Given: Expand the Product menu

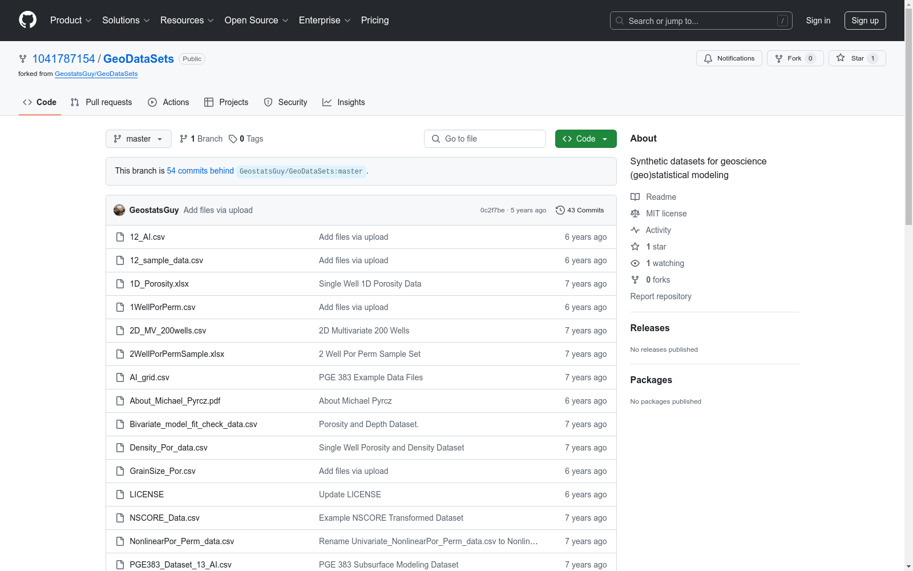Looking at the screenshot, I should tap(71, 21).
